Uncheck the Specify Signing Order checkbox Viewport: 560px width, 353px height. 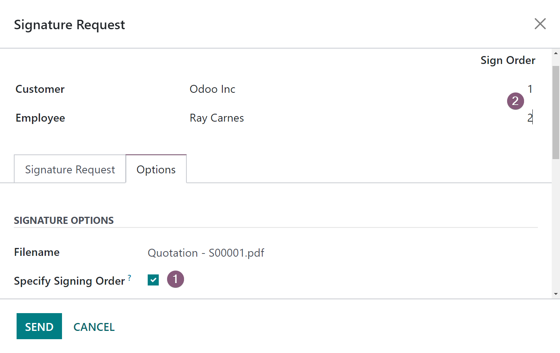click(x=153, y=280)
